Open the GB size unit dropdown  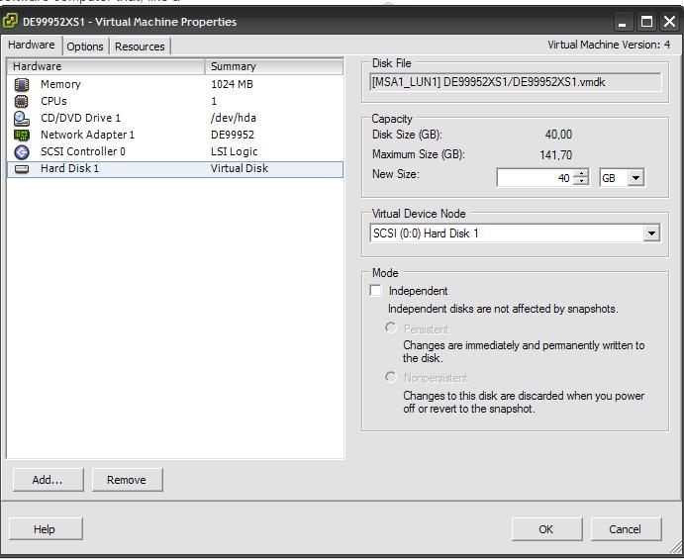point(635,178)
